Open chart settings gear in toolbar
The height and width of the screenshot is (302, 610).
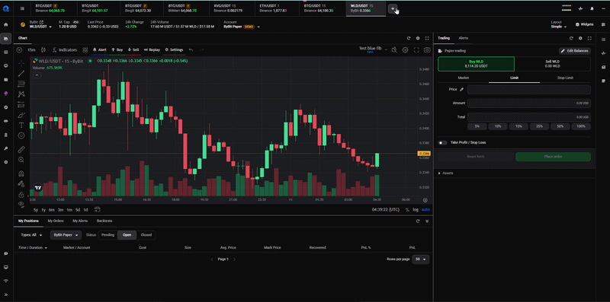click(x=406, y=49)
